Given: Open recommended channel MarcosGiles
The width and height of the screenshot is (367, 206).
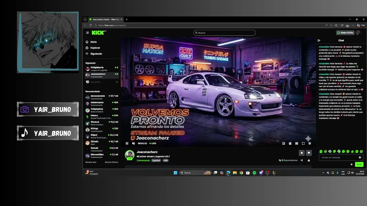Looking at the screenshot, I should [102, 156].
